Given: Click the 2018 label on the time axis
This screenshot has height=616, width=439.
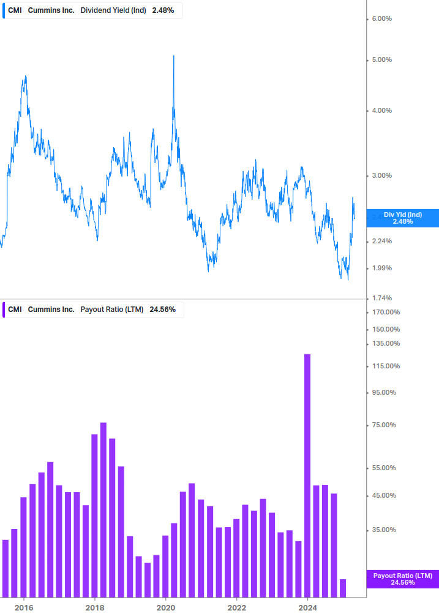Looking at the screenshot, I should point(95,608).
